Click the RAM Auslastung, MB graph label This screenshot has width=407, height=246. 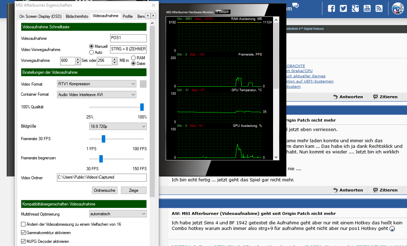(246, 19)
